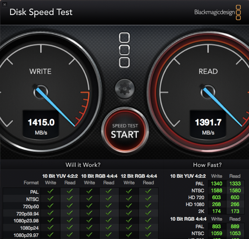
Task: Click the 2K label in How Fast
Action: click(201, 211)
